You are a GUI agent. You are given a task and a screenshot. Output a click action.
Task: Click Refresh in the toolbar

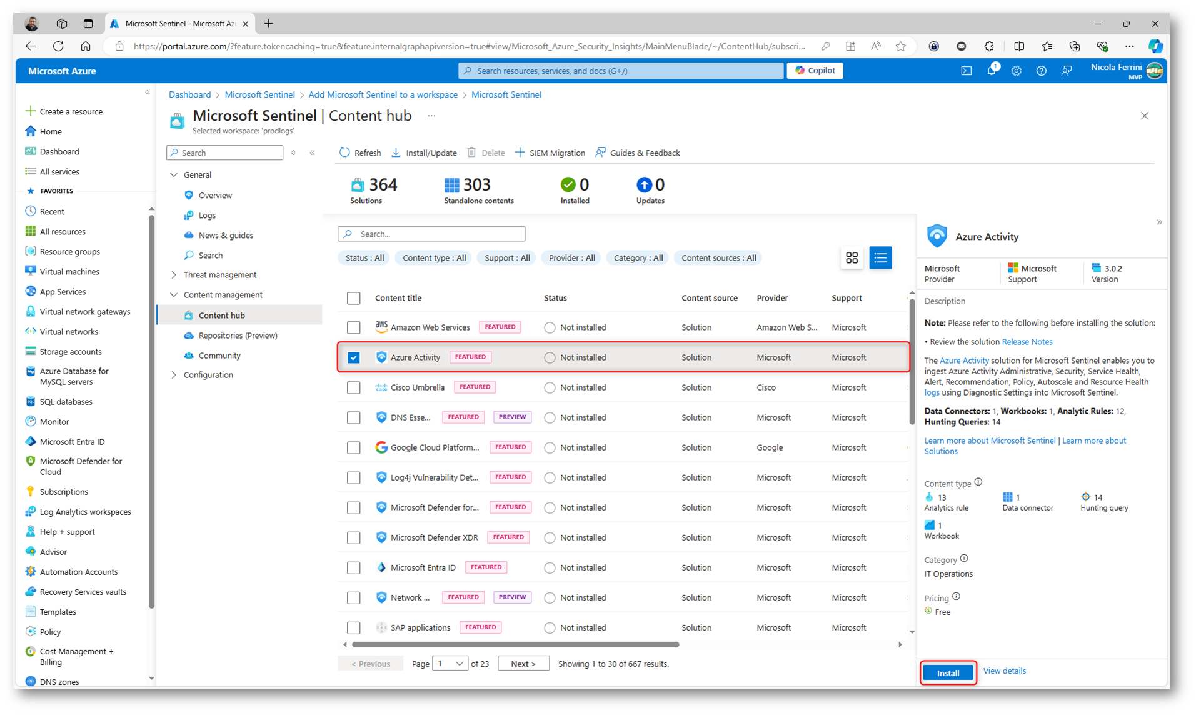point(360,152)
